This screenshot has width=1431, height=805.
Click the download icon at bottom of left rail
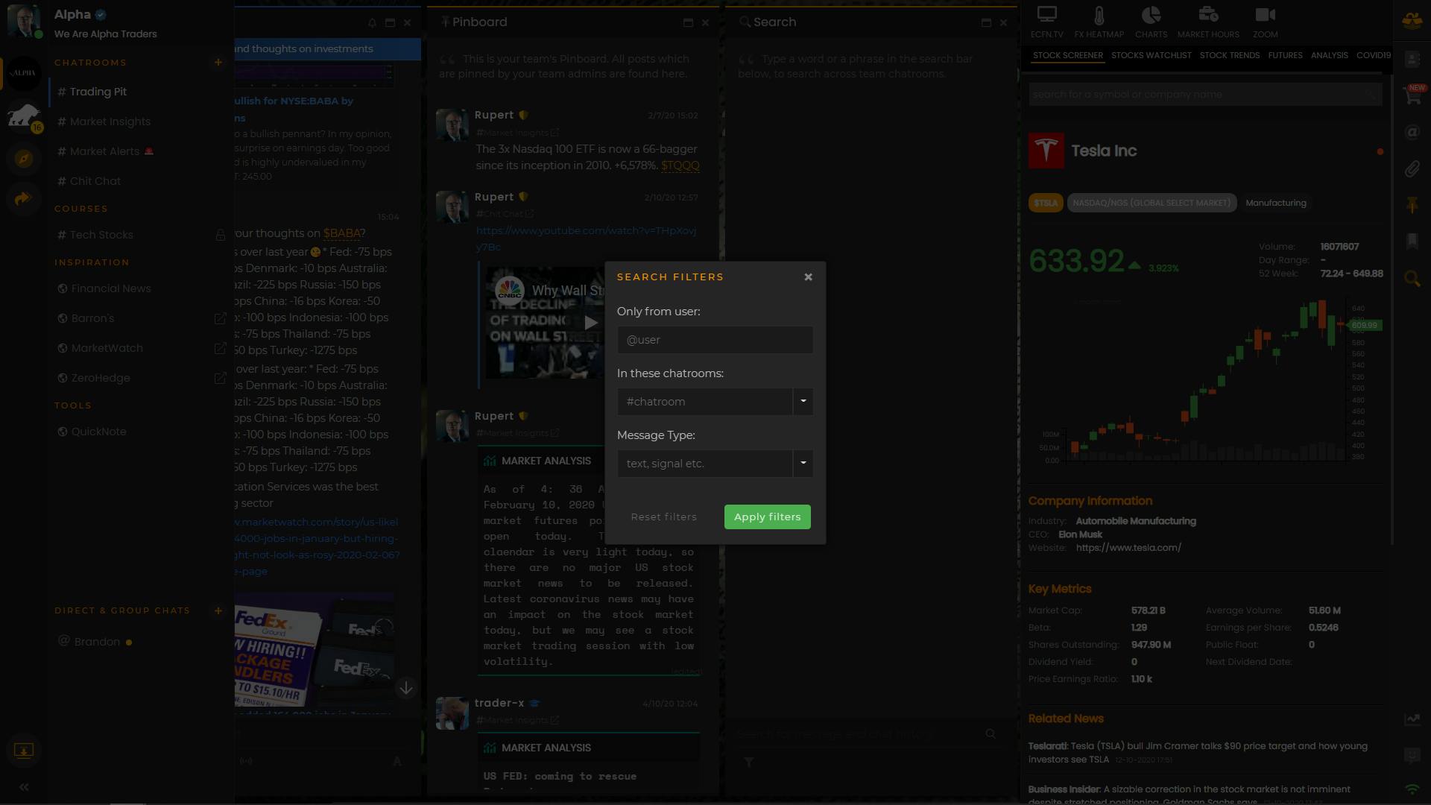24,751
